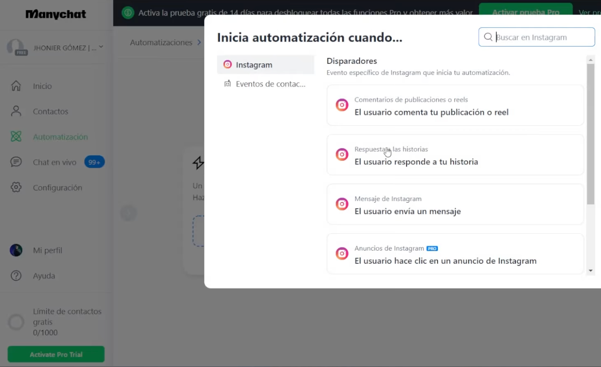Choose user comments your post or reel
Image resolution: width=601 pixels, height=367 pixels.
pyautogui.click(x=455, y=105)
